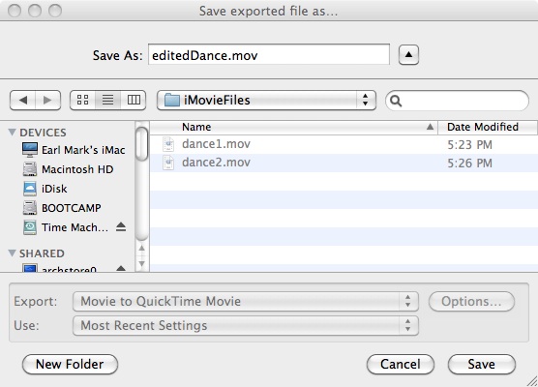Click the resize grip at the dialog corner
Image resolution: width=538 pixels, height=387 pixels.
[x=532, y=381]
